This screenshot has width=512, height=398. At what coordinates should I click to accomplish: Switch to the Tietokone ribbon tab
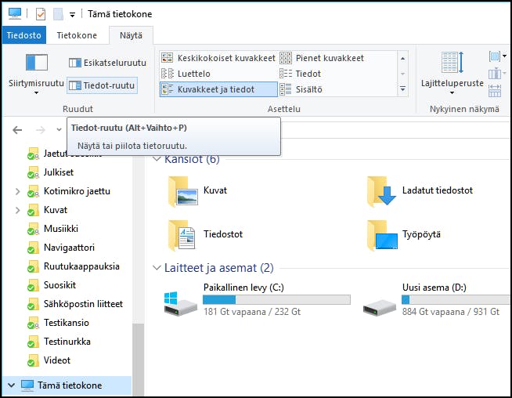77,35
